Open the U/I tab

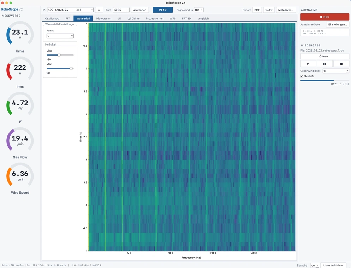pos(119,19)
